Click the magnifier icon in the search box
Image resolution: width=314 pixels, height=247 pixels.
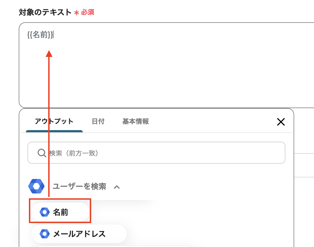[42, 153]
